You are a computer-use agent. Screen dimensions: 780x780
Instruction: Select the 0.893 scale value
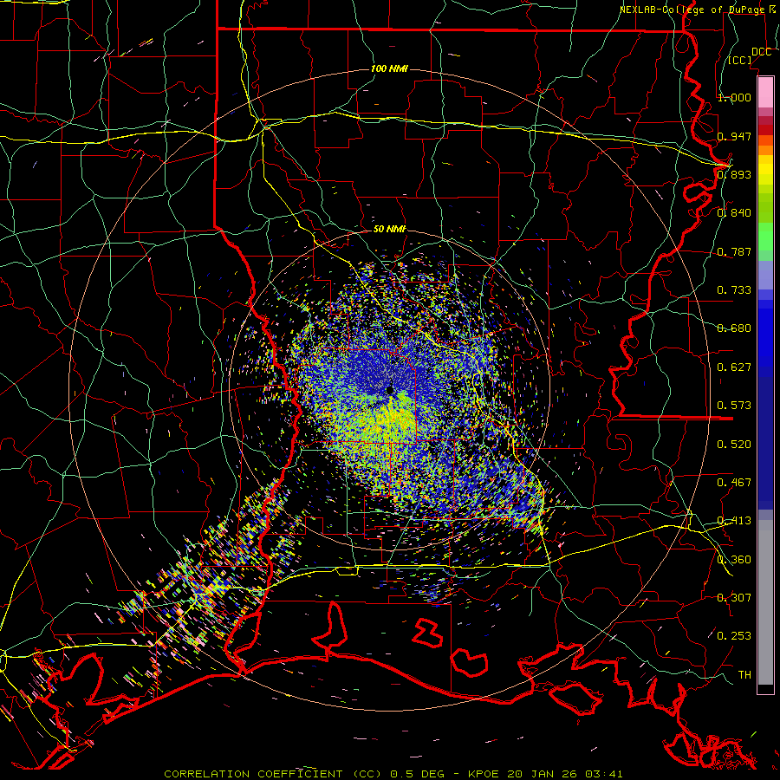pos(734,174)
